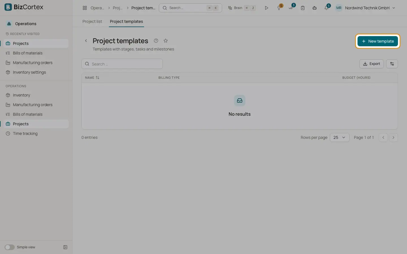Go to next page arrow

tap(393, 137)
